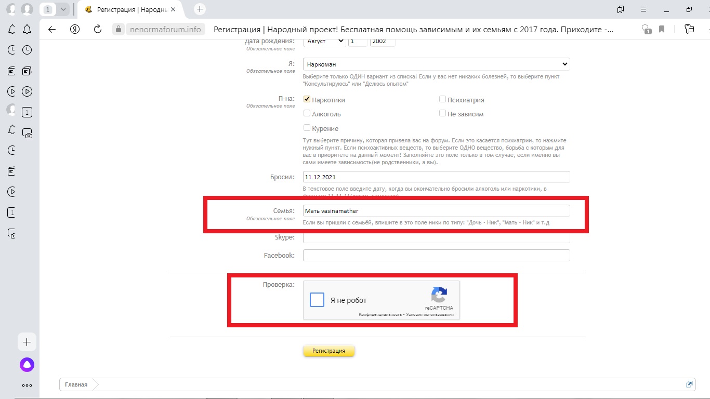The image size is (710, 399).
Task: Open the 'Наркоман' status dropdown
Action: click(436, 64)
